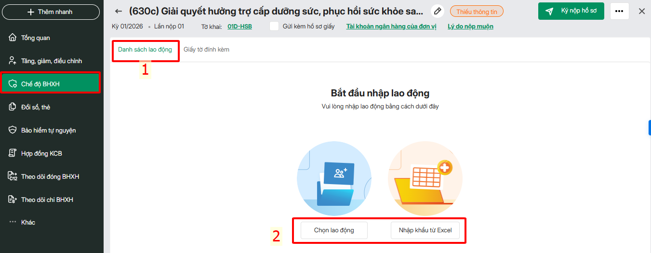Screen dimensions: 651x253
Task: Switch to Giấy tờ đính kèm tab
Action: click(x=206, y=50)
